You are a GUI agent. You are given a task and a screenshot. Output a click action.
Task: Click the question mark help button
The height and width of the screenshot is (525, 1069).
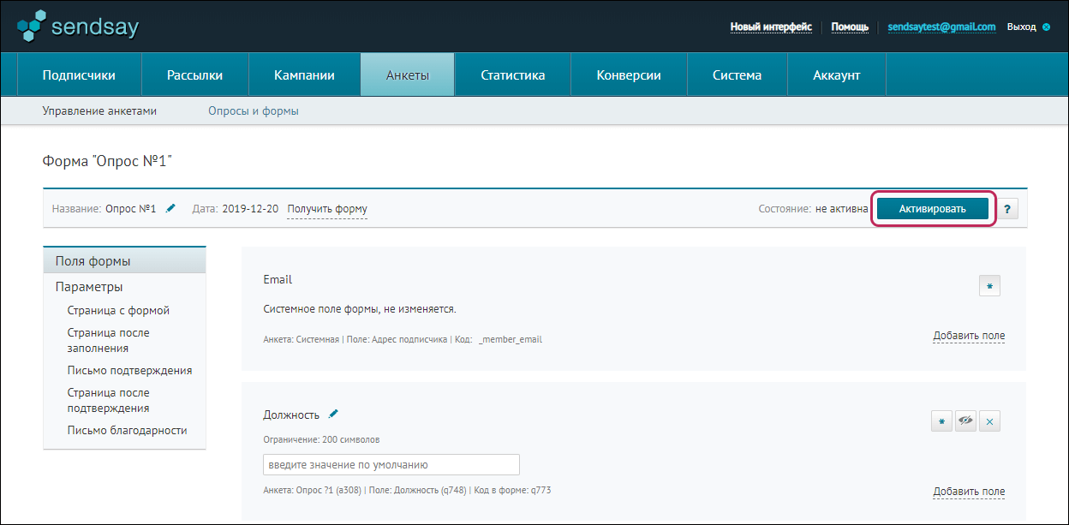click(x=1007, y=210)
